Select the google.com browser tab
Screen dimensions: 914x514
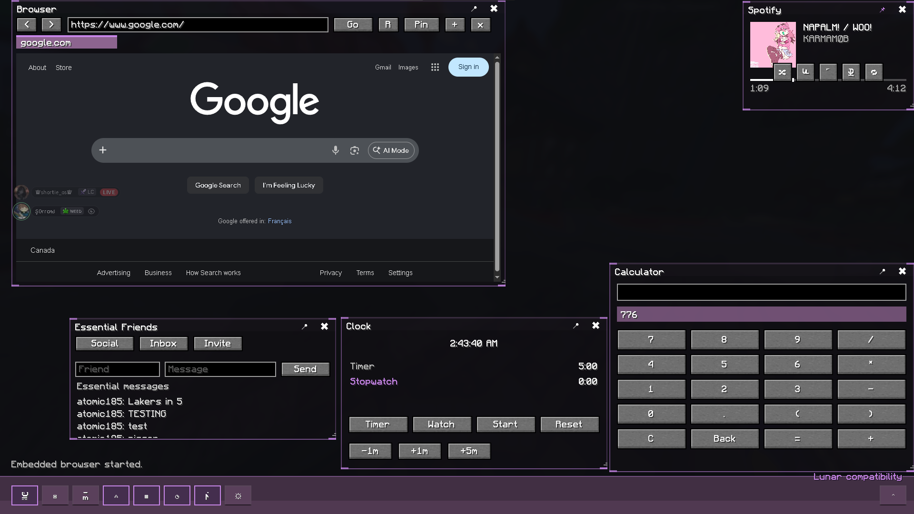[67, 42]
